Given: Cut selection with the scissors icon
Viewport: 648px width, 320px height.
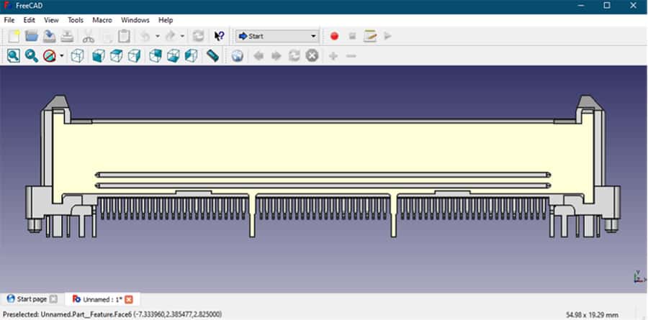Looking at the screenshot, I should [x=89, y=37].
